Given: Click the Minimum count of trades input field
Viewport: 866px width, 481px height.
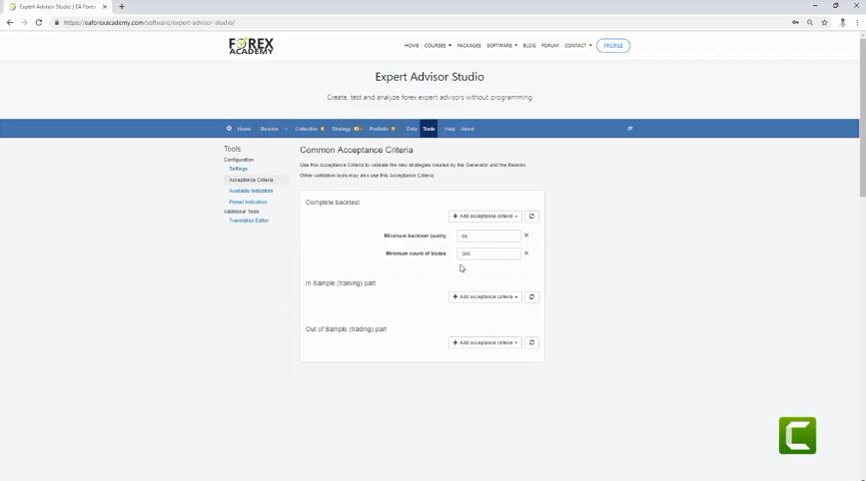Looking at the screenshot, I should [488, 253].
